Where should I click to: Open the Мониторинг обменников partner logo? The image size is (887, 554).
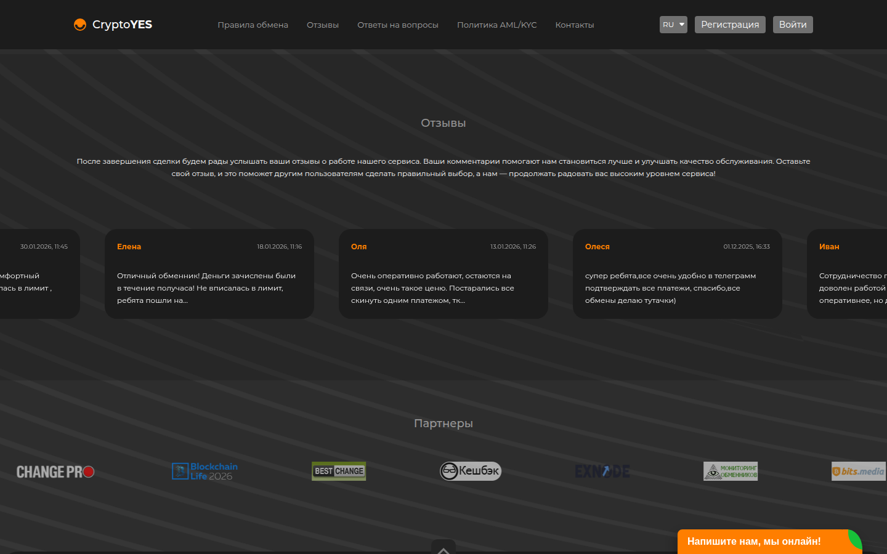[x=731, y=472]
